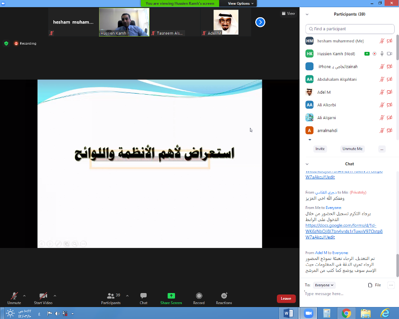
Task: Click the Record icon in toolbar
Action: click(x=199, y=298)
